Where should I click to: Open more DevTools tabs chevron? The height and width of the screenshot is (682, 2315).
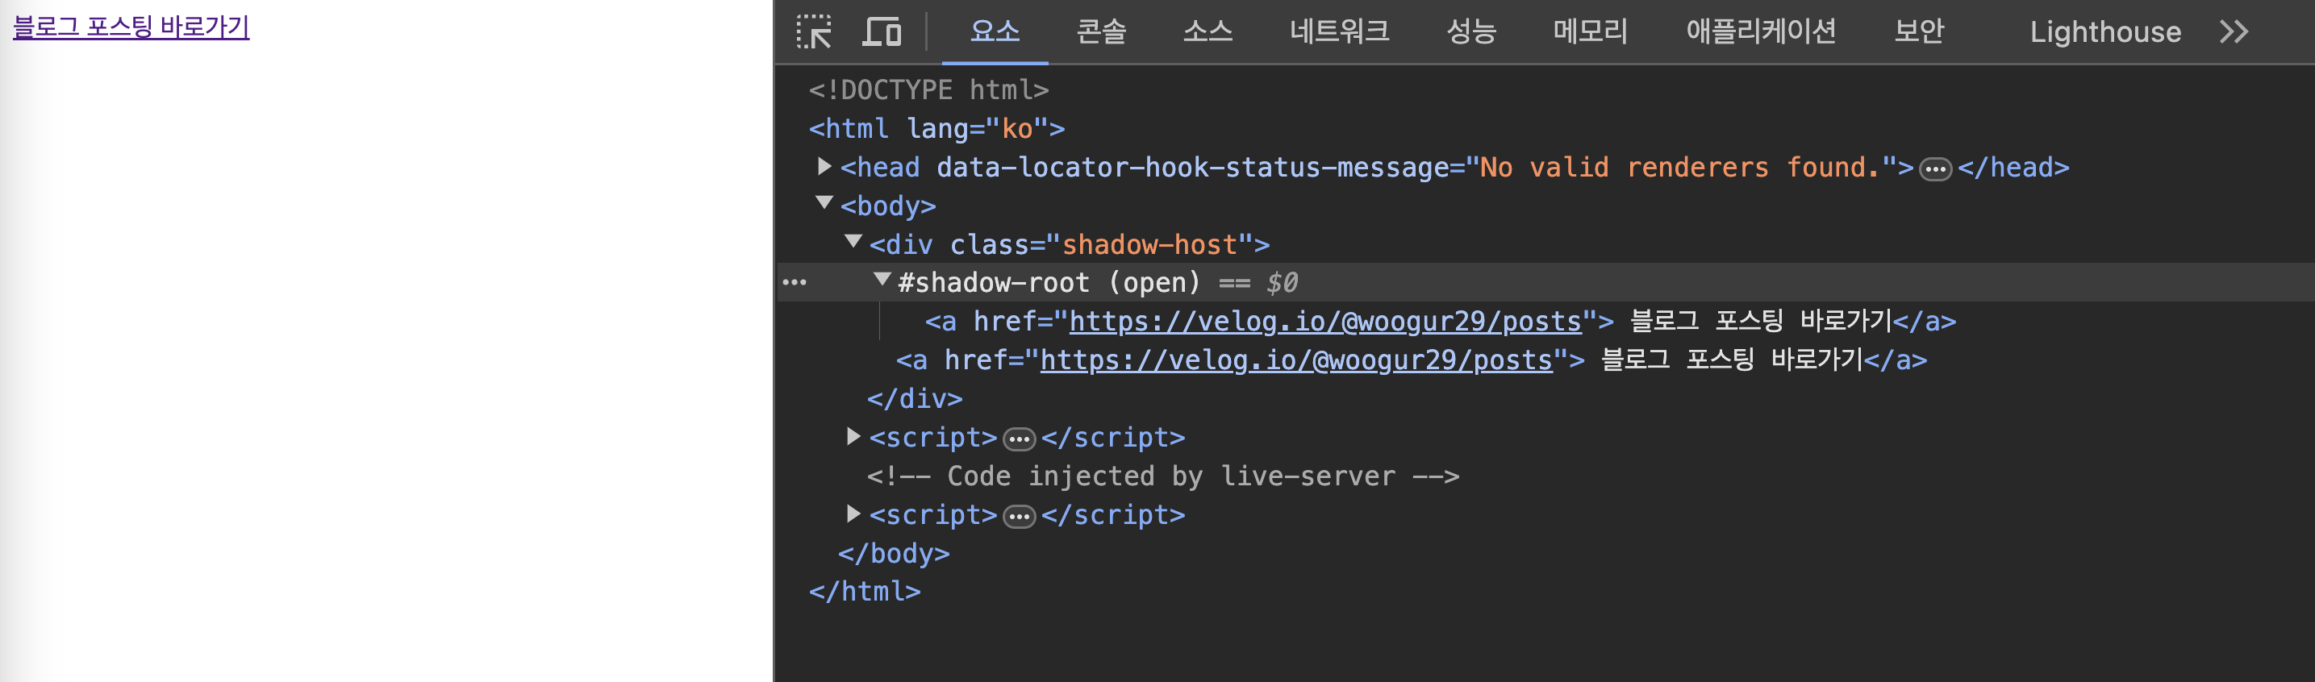coord(2234,31)
